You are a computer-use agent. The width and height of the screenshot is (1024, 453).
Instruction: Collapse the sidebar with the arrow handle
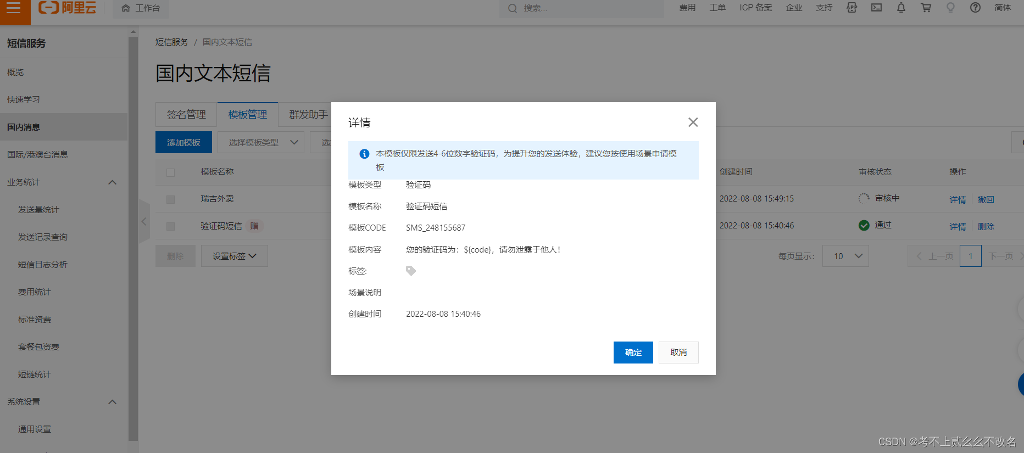144,221
